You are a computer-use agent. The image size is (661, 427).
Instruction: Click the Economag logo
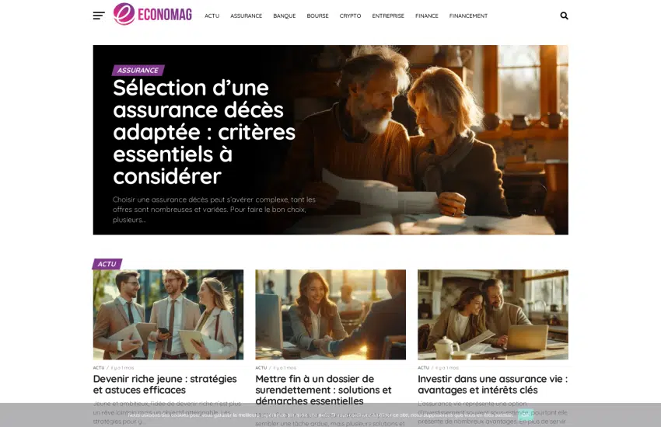point(152,14)
